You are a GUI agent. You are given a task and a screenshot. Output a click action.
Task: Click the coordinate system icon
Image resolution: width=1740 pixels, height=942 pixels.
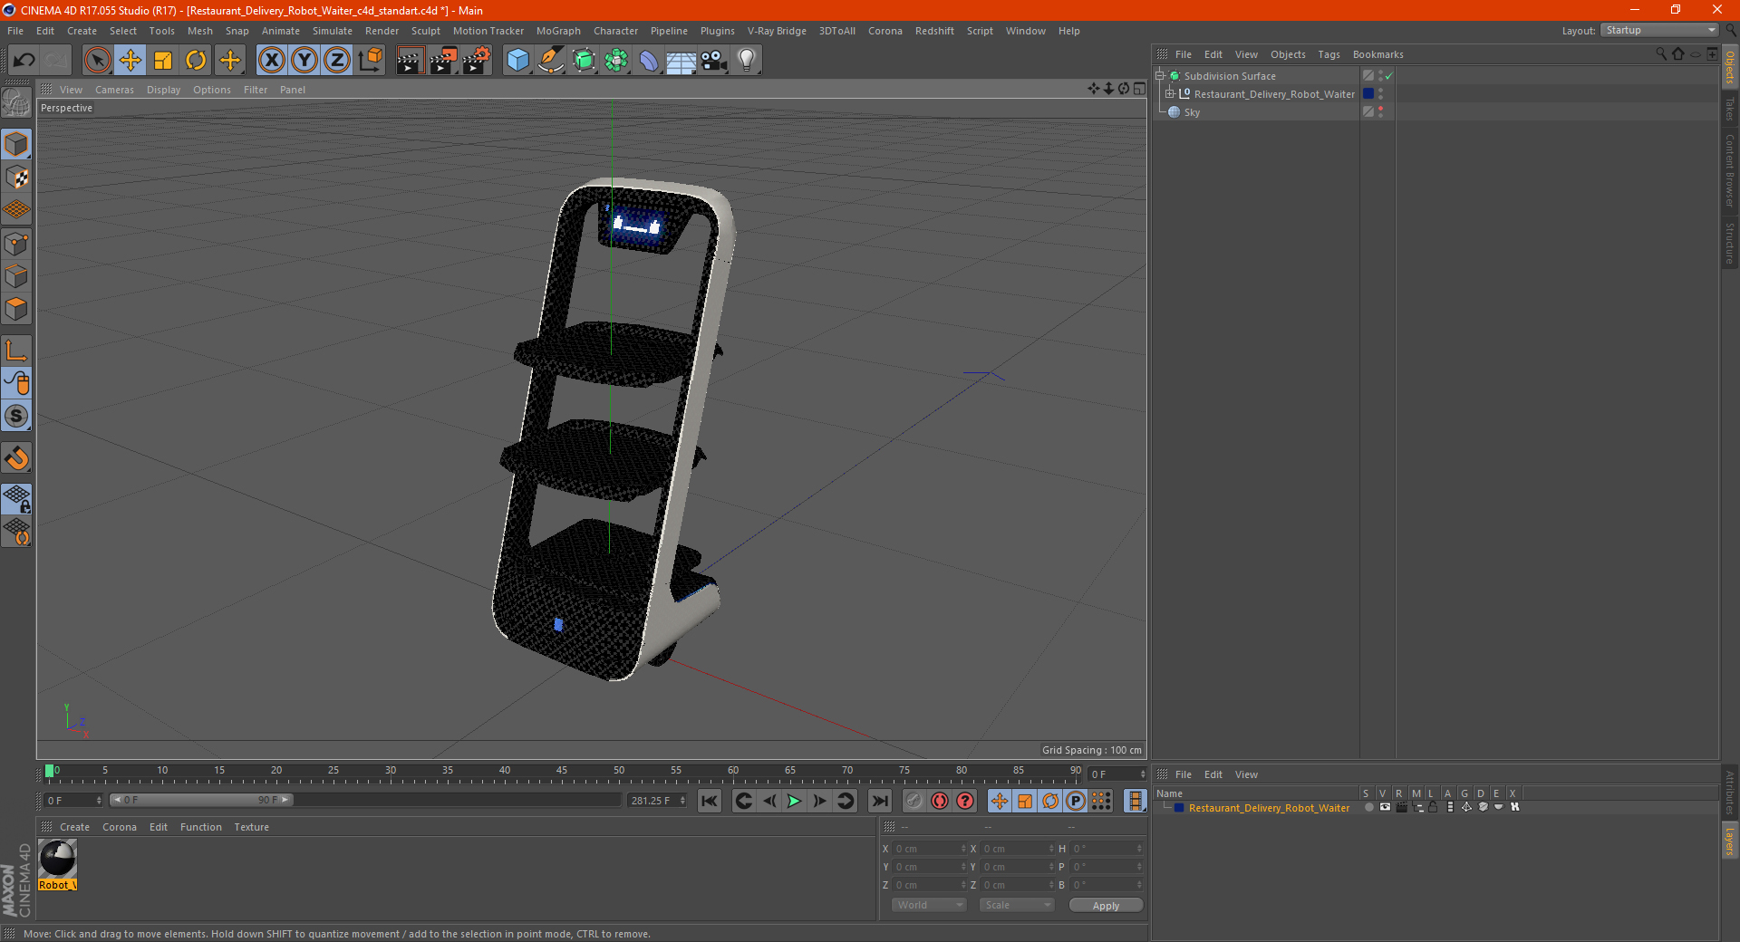point(370,61)
